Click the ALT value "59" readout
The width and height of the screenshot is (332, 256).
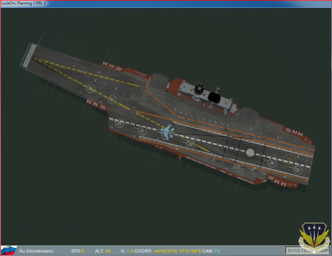click(x=108, y=251)
